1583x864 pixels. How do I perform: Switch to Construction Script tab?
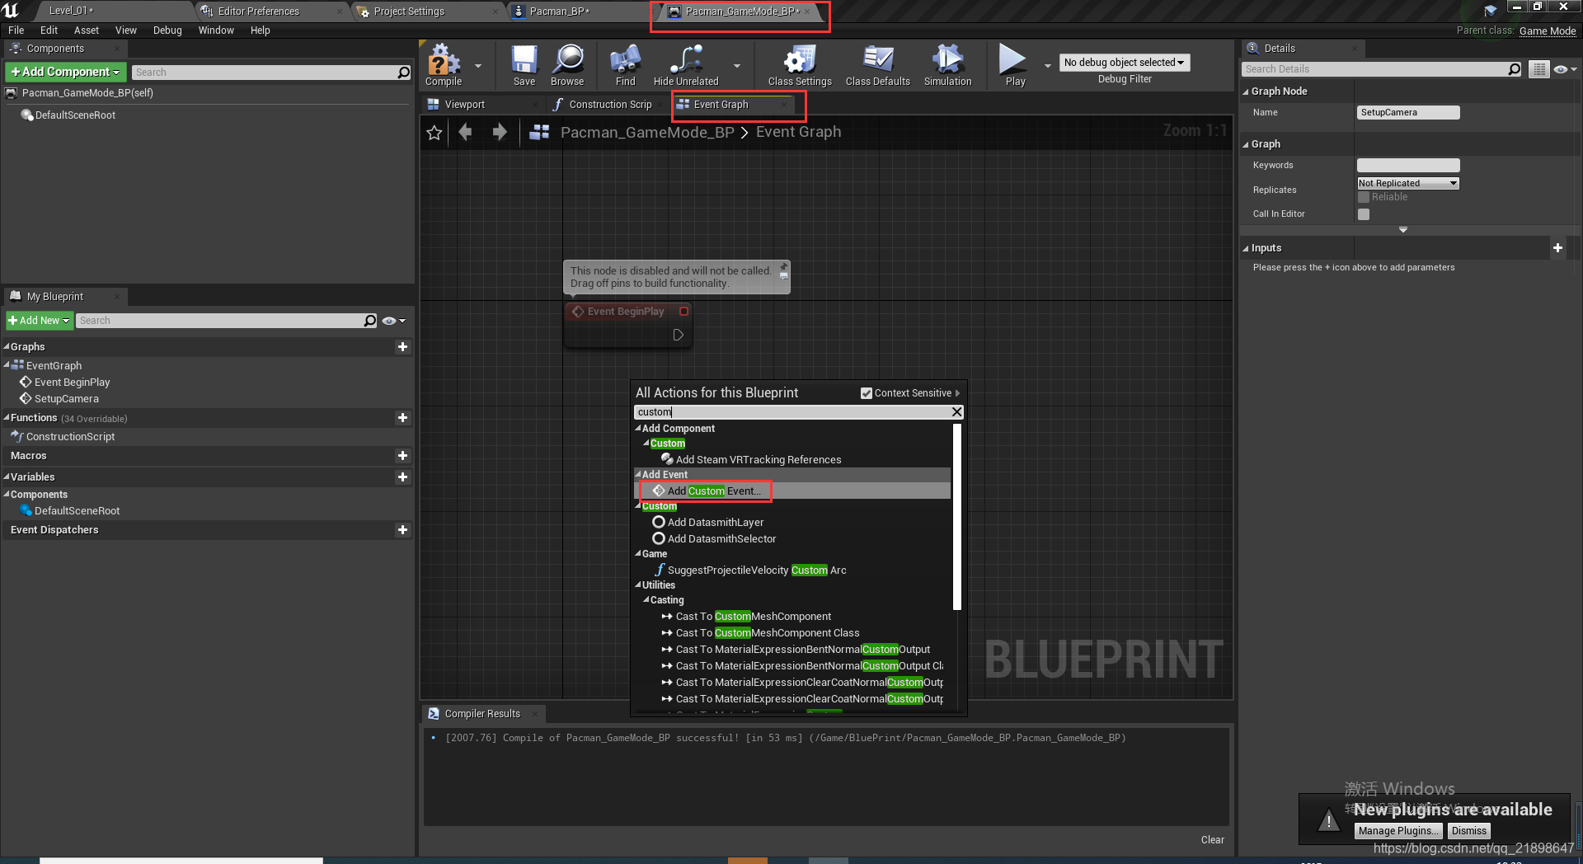[x=610, y=105]
